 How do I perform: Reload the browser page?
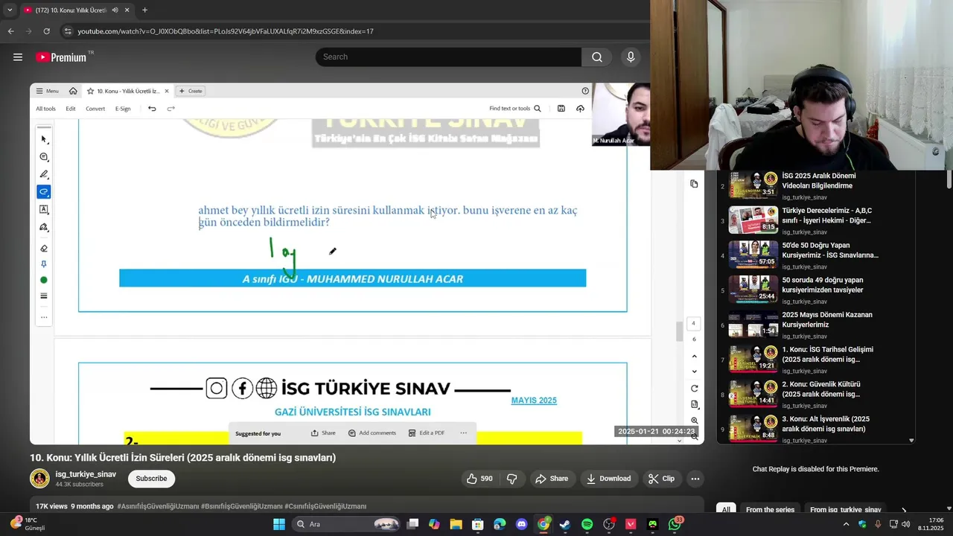click(x=46, y=31)
